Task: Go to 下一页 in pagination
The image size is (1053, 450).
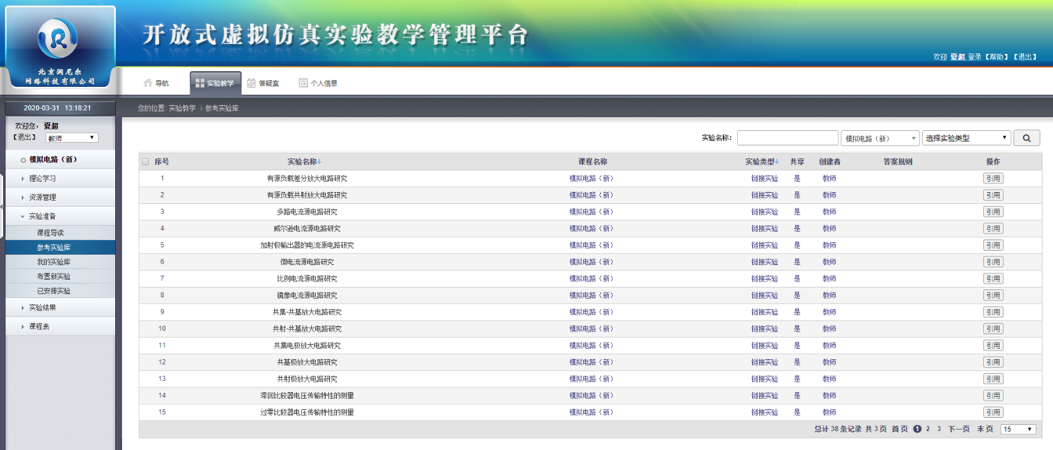Action: click(958, 429)
